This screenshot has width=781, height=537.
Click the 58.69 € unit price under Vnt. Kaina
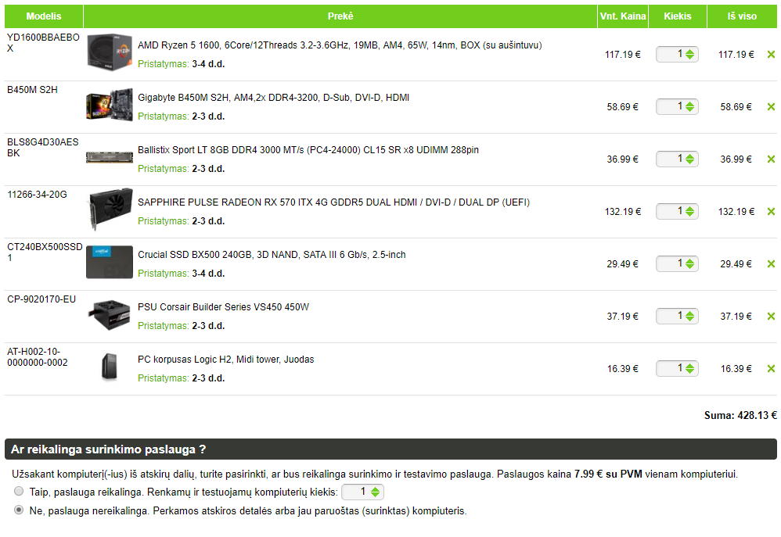tap(623, 107)
